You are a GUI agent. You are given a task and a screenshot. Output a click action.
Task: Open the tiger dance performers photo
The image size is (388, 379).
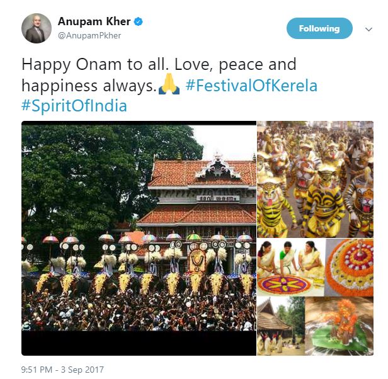tap(315, 179)
